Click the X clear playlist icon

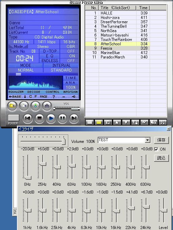pos(163,122)
